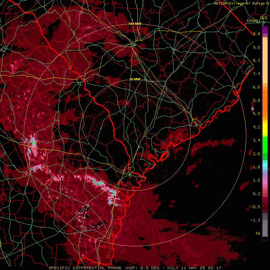Click the SPECIFIC DIFFERENTIAL PHASE (KDP) caption text
This screenshot has width=270, height=270.
click(94, 268)
